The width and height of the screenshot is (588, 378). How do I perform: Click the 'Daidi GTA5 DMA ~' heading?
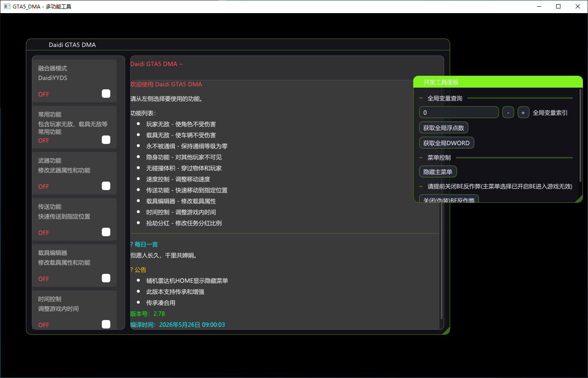click(x=157, y=64)
